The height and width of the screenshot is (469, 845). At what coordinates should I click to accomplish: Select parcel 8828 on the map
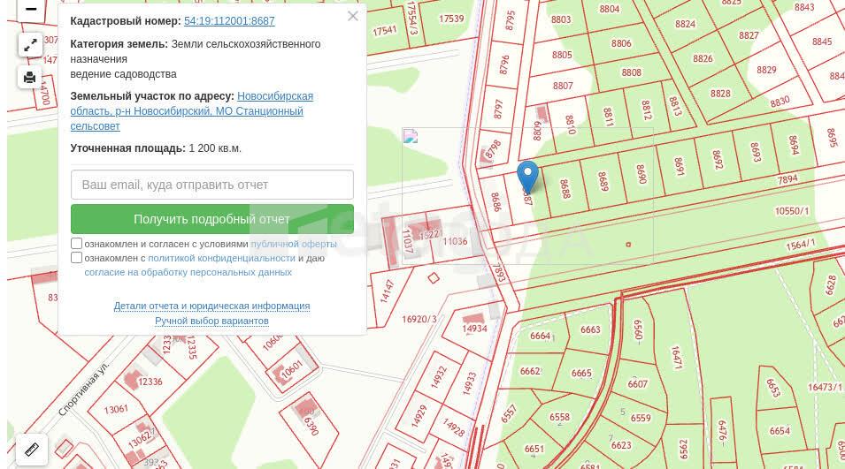(x=720, y=93)
